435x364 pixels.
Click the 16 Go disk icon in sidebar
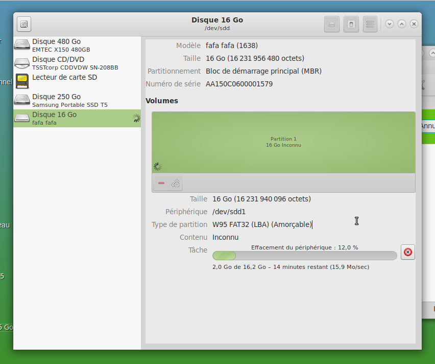[22, 118]
